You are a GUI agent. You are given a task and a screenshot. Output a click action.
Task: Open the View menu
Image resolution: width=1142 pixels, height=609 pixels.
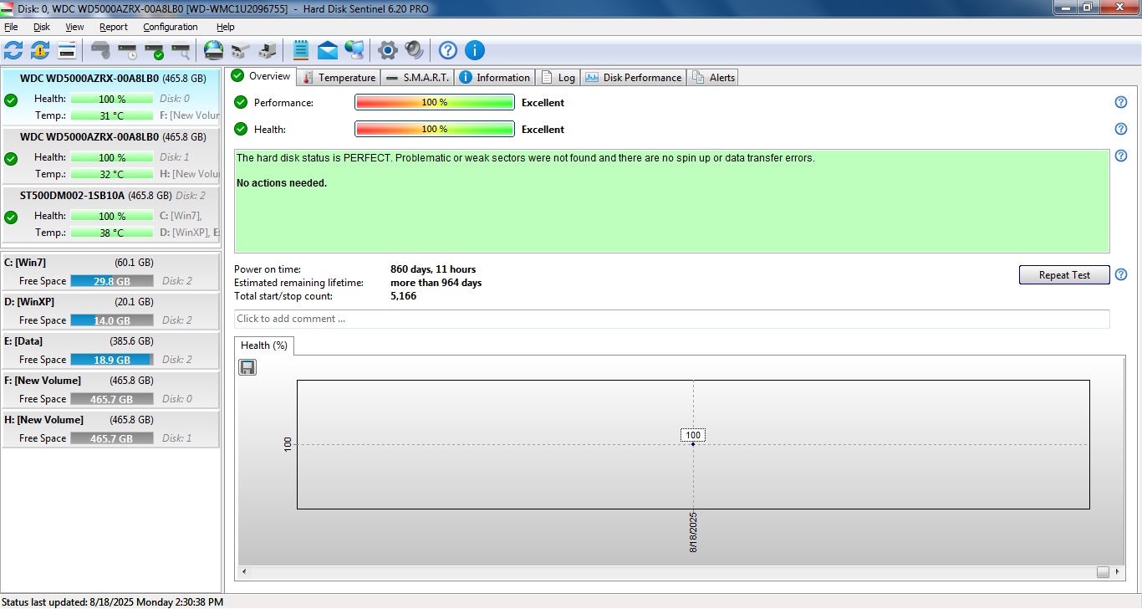coord(74,27)
